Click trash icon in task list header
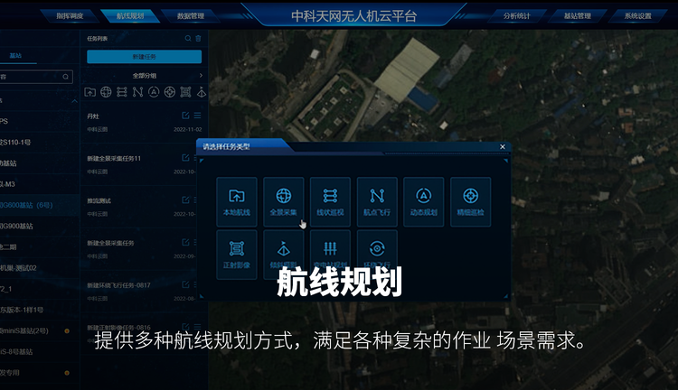The height and width of the screenshot is (390, 678). (x=199, y=39)
